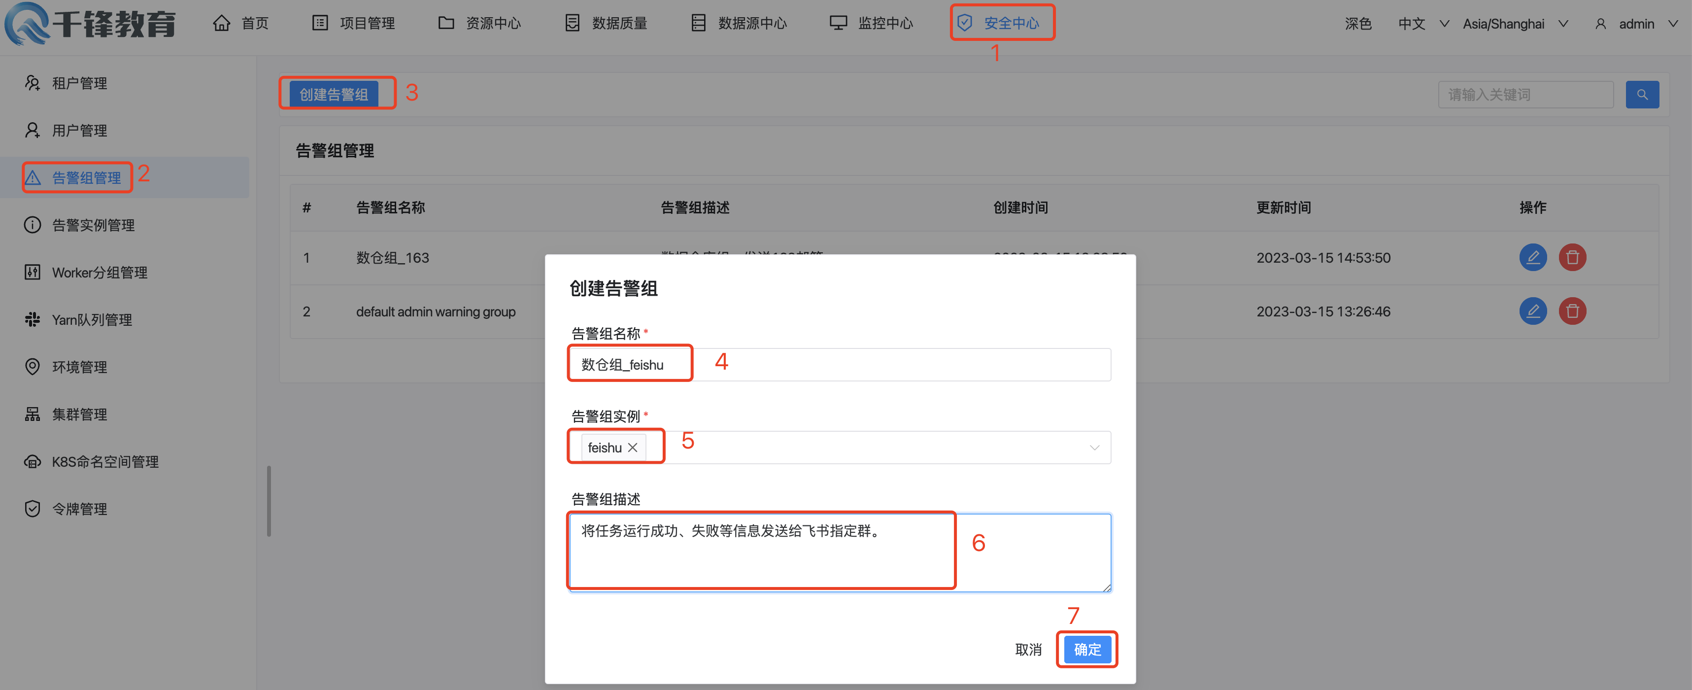
Task: Open Yarn队列管理 in the sidebar
Action: (91, 320)
